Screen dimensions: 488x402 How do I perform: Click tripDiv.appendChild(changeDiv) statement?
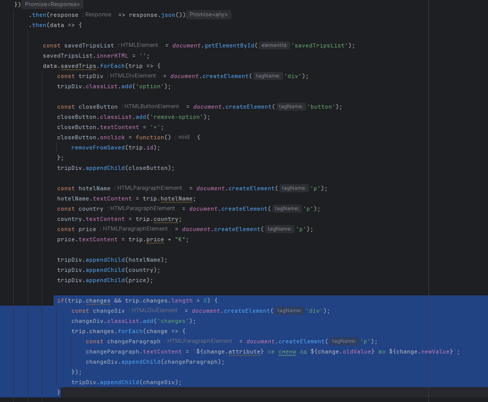tap(126, 382)
